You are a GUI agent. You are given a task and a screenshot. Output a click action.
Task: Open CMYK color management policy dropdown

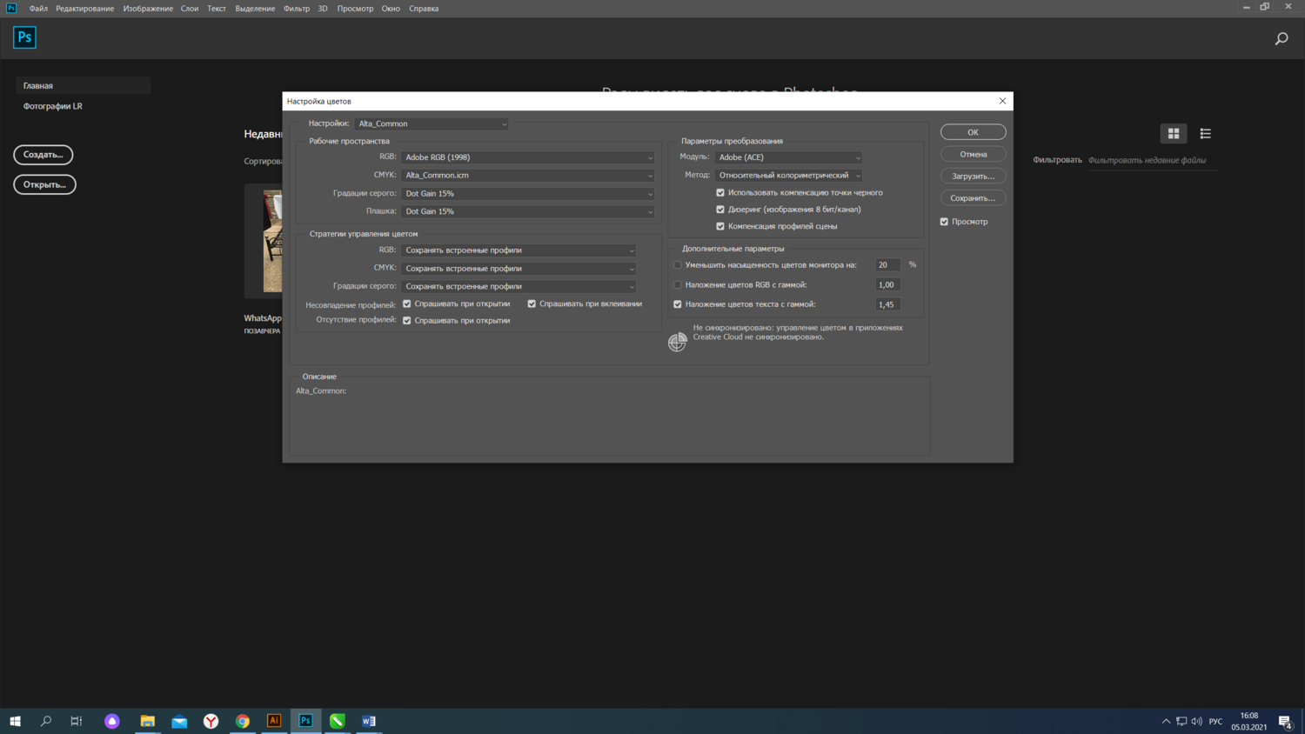coord(519,269)
